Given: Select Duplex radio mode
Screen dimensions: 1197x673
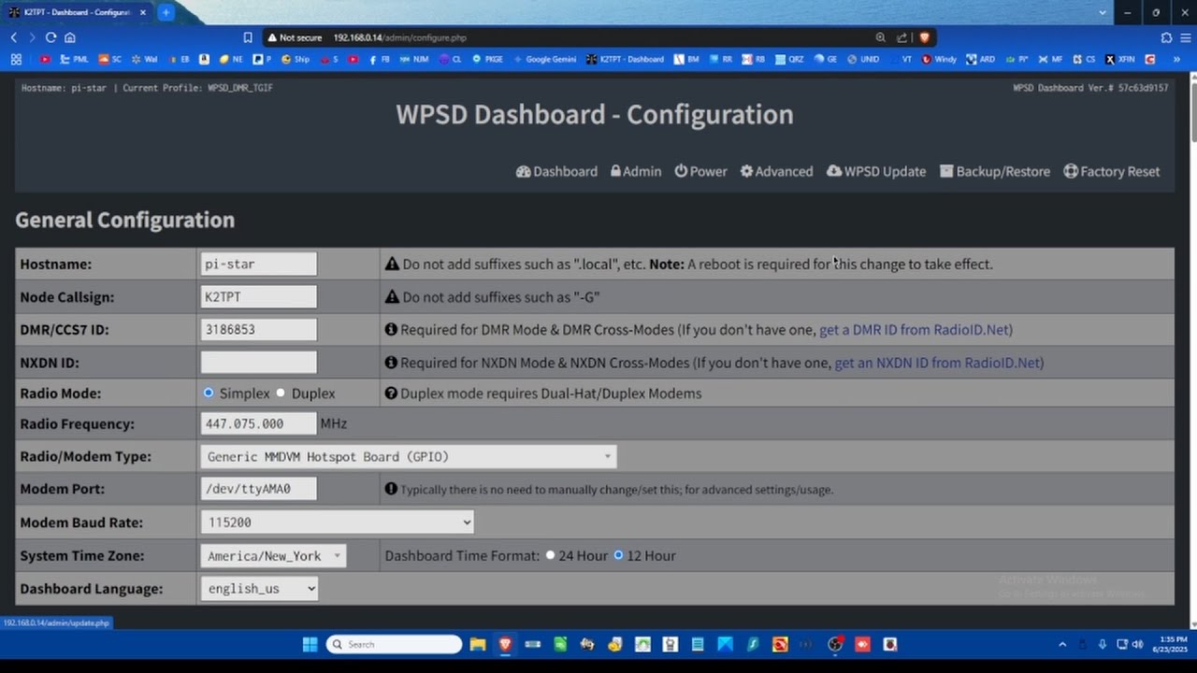Looking at the screenshot, I should tap(281, 394).
